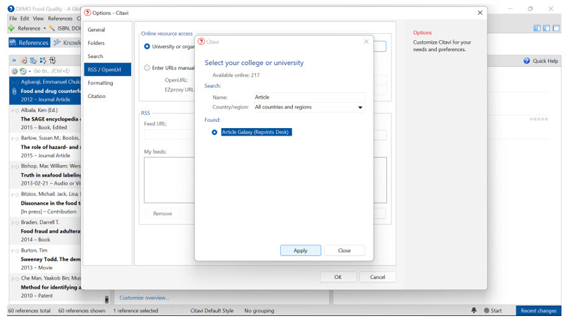This screenshot has height=323, width=571.
Task: Switch to two-pane layout icon in main window
Action: (547, 28)
